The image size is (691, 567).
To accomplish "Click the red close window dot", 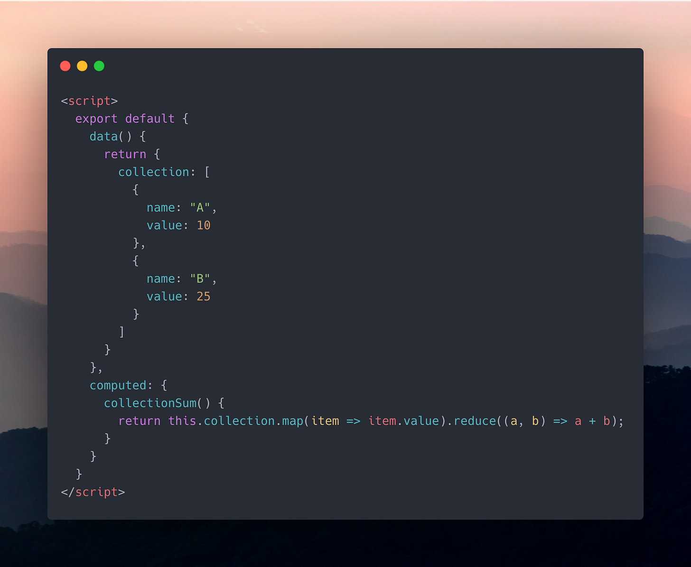I will [x=65, y=66].
